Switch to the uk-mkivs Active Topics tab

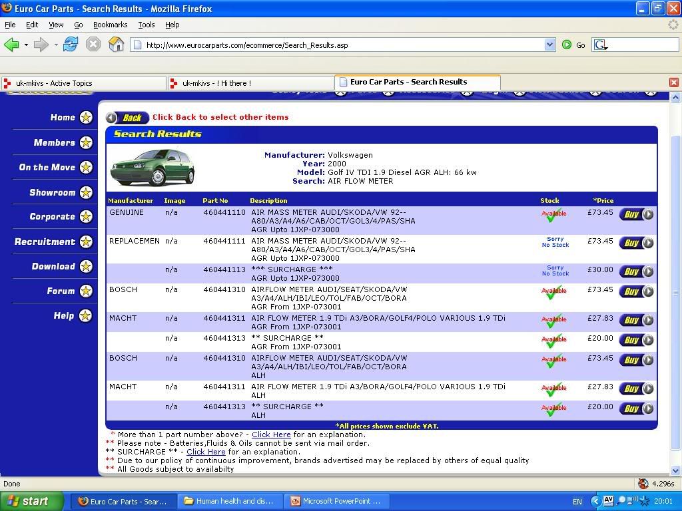click(x=84, y=83)
